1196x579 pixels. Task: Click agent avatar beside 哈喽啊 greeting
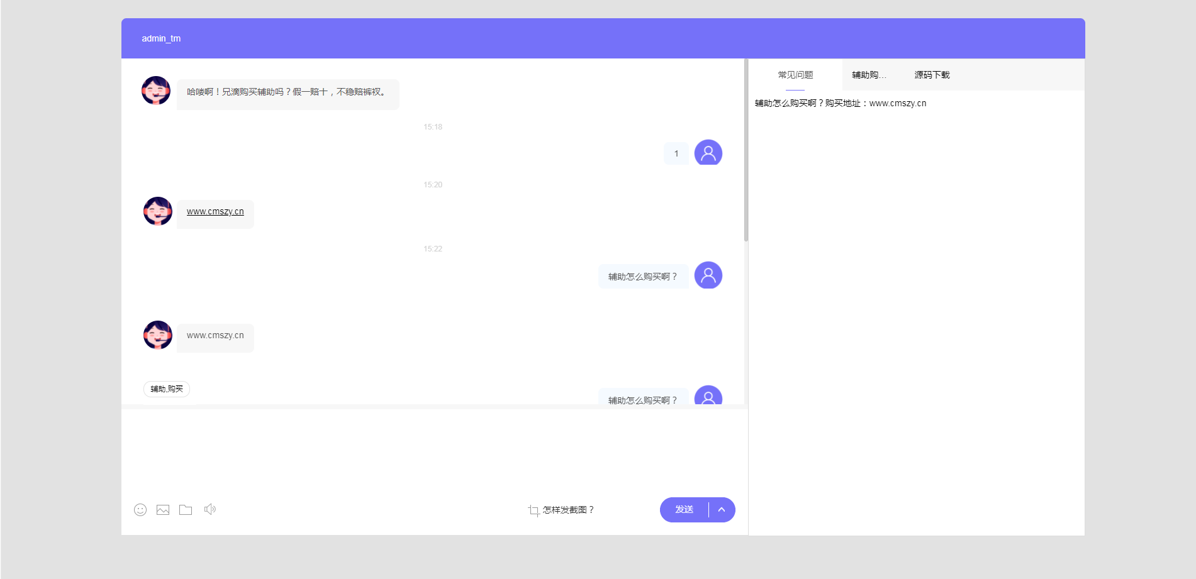pos(156,91)
